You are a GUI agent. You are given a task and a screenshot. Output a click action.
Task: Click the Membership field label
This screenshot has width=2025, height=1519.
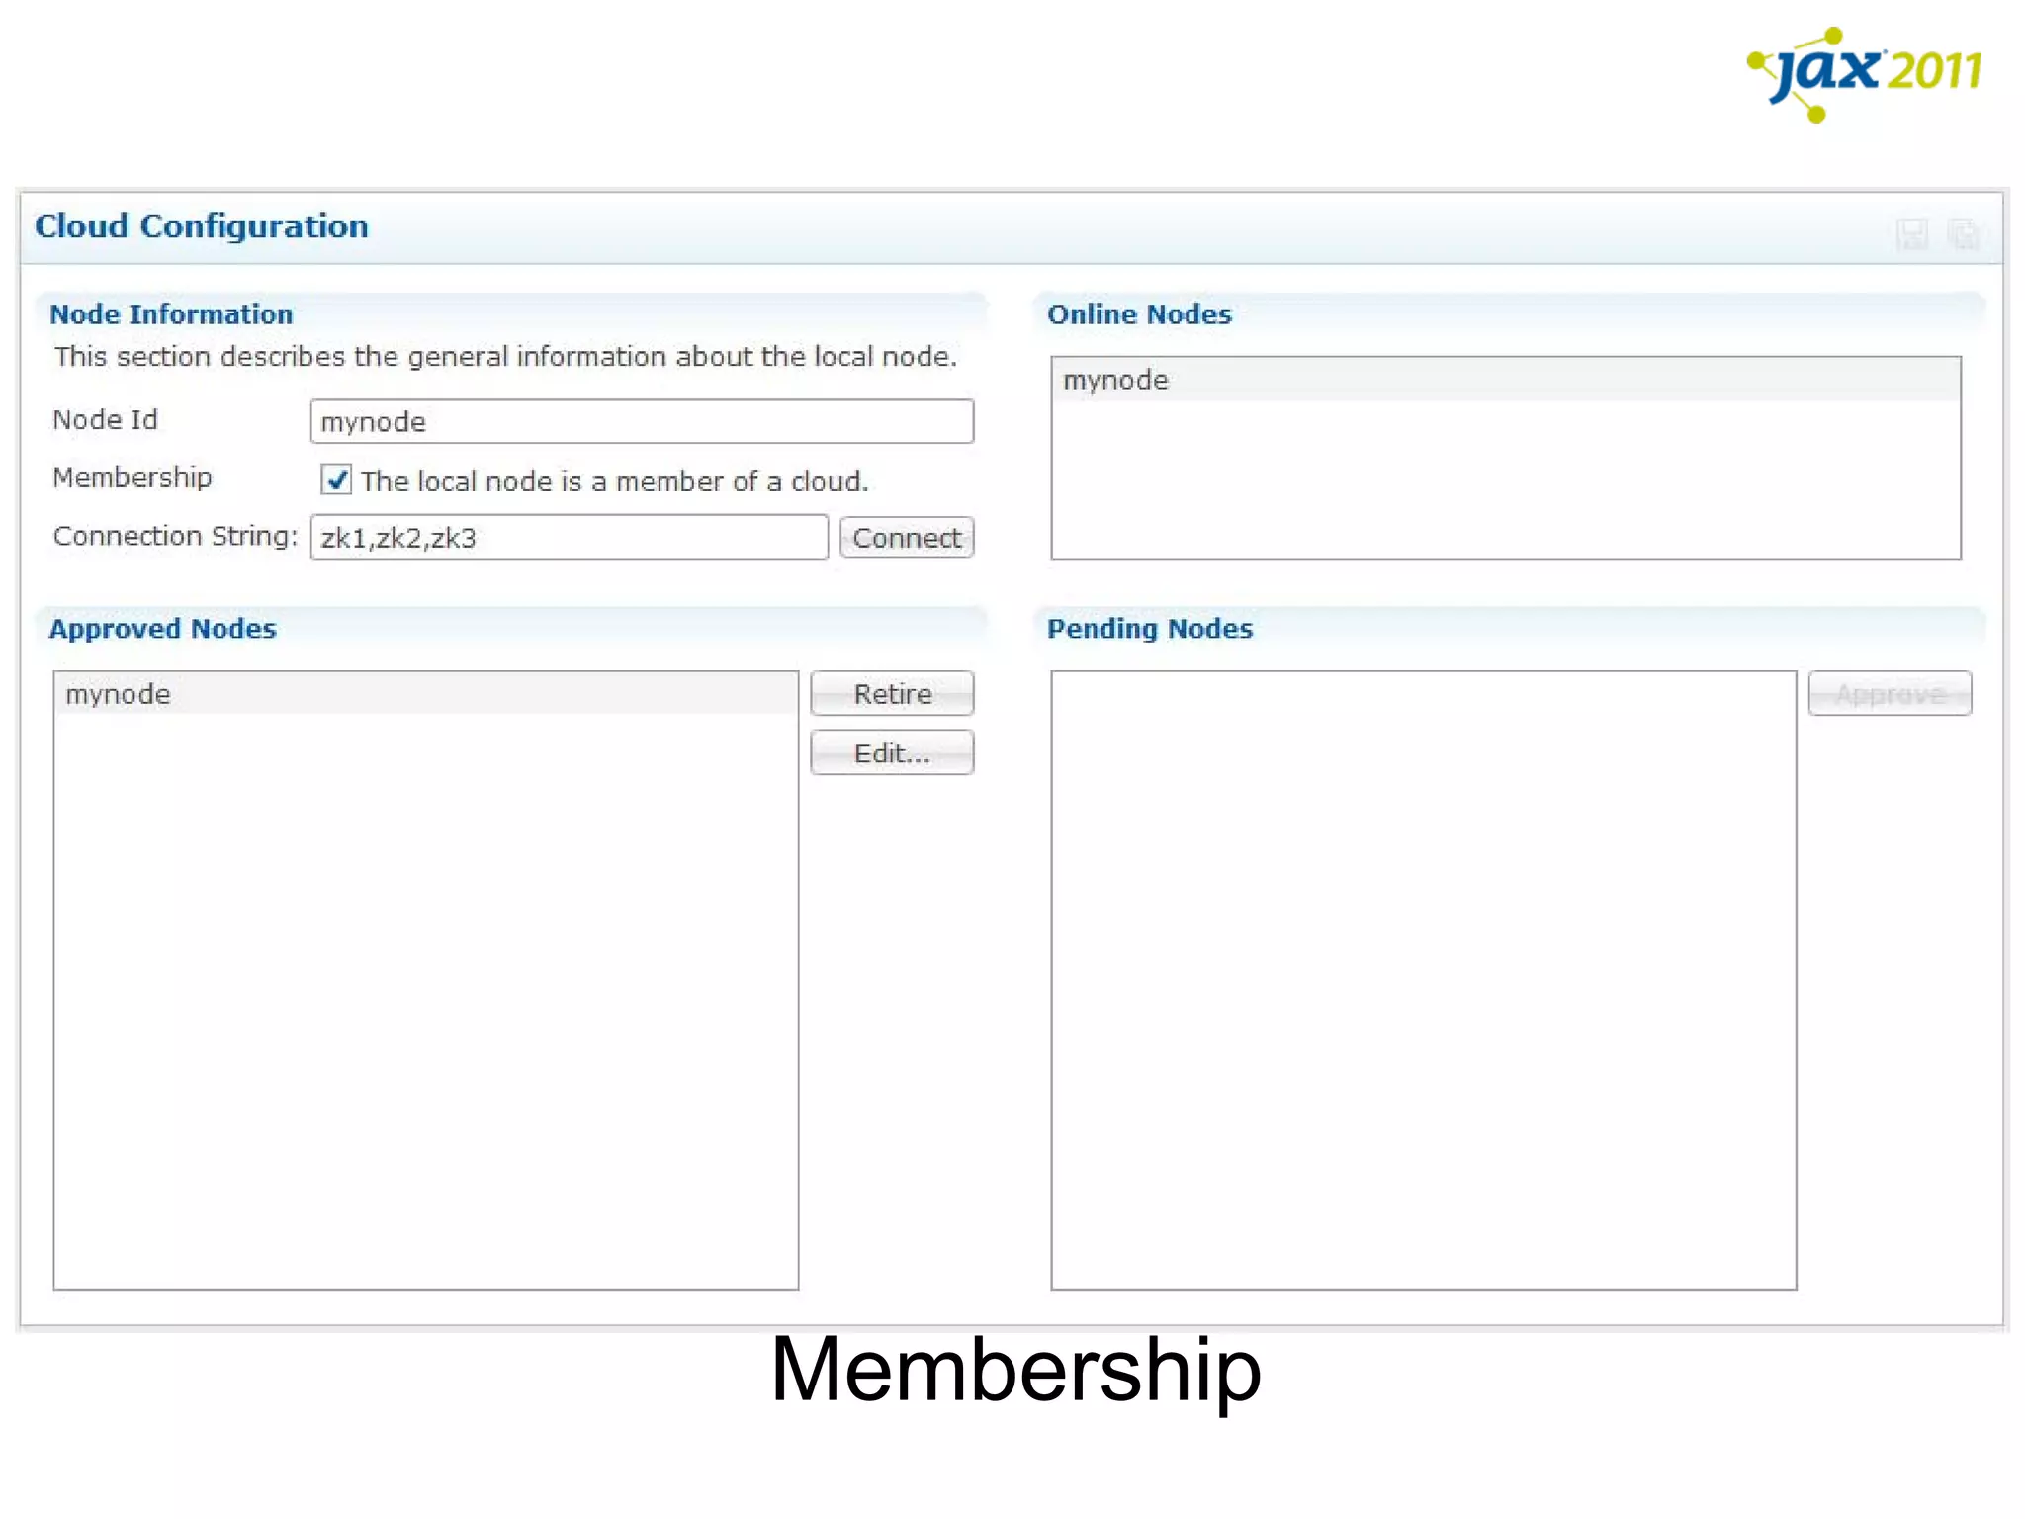(132, 478)
